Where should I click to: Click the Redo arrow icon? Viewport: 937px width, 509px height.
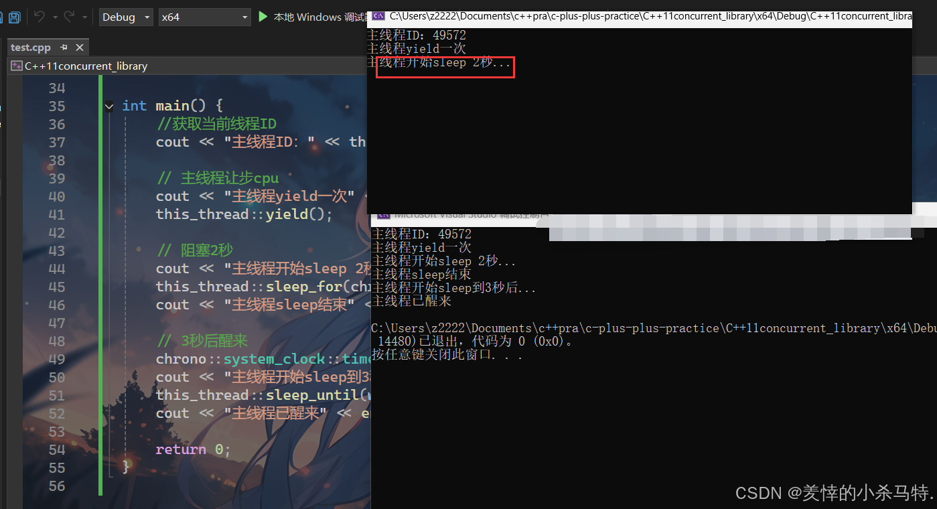(x=69, y=17)
